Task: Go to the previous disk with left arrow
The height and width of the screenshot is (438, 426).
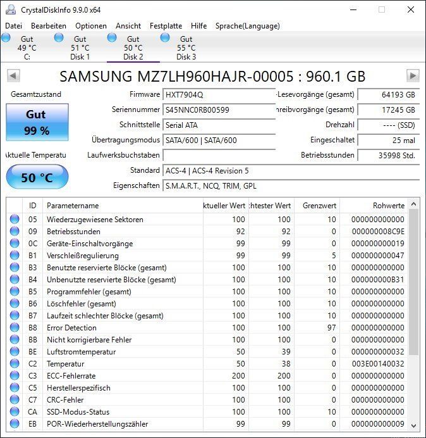Action: [13, 76]
